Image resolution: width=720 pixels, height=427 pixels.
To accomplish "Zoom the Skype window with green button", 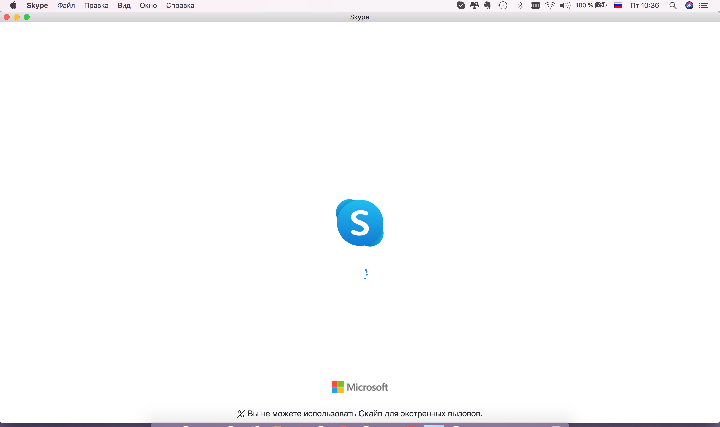I will (27, 17).
